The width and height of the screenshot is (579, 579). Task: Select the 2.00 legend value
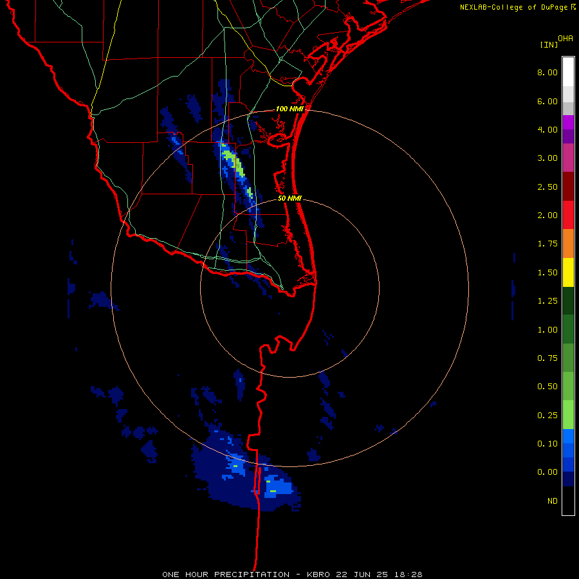[547, 216]
